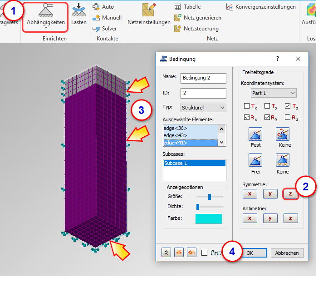Apply symmetry about z
This screenshot has height=283, width=323.
tap(290, 194)
